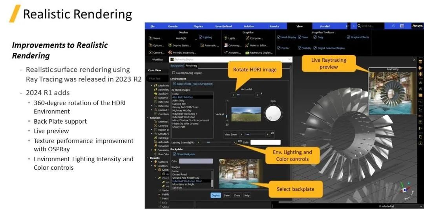Enable Live Raytracing Display checkbox

(174, 73)
